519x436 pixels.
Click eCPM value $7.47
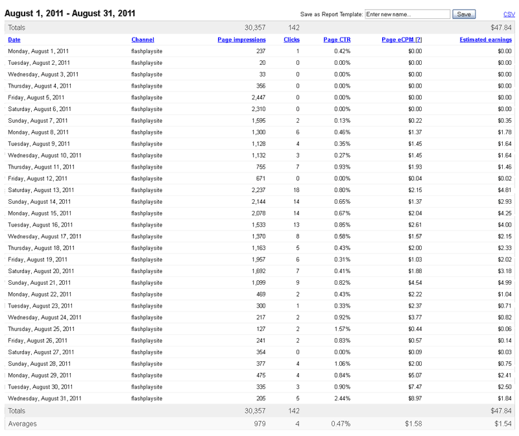(415, 387)
